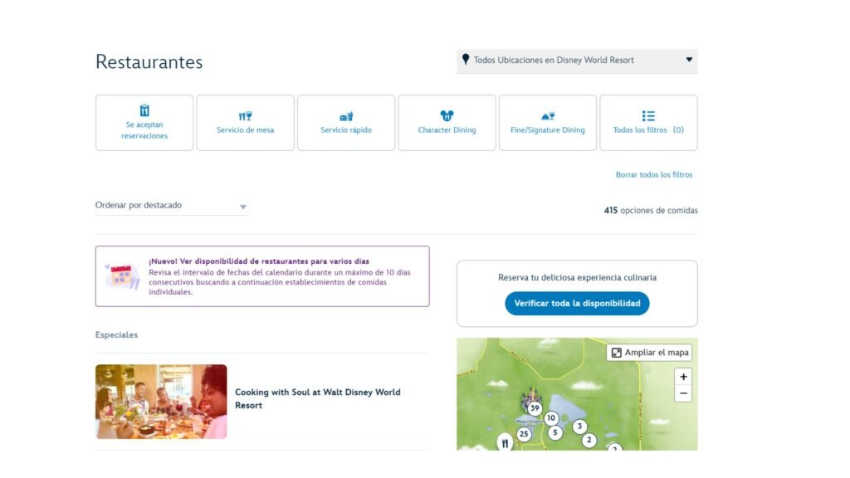Screen dimensions: 850x478
Task: Click the map cluster marker showing 39
Action: pyautogui.click(x=535, y=408)
